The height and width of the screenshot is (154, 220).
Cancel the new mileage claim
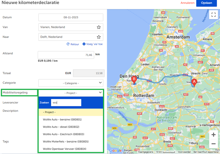pyautogui.click(x=187, y=3)
